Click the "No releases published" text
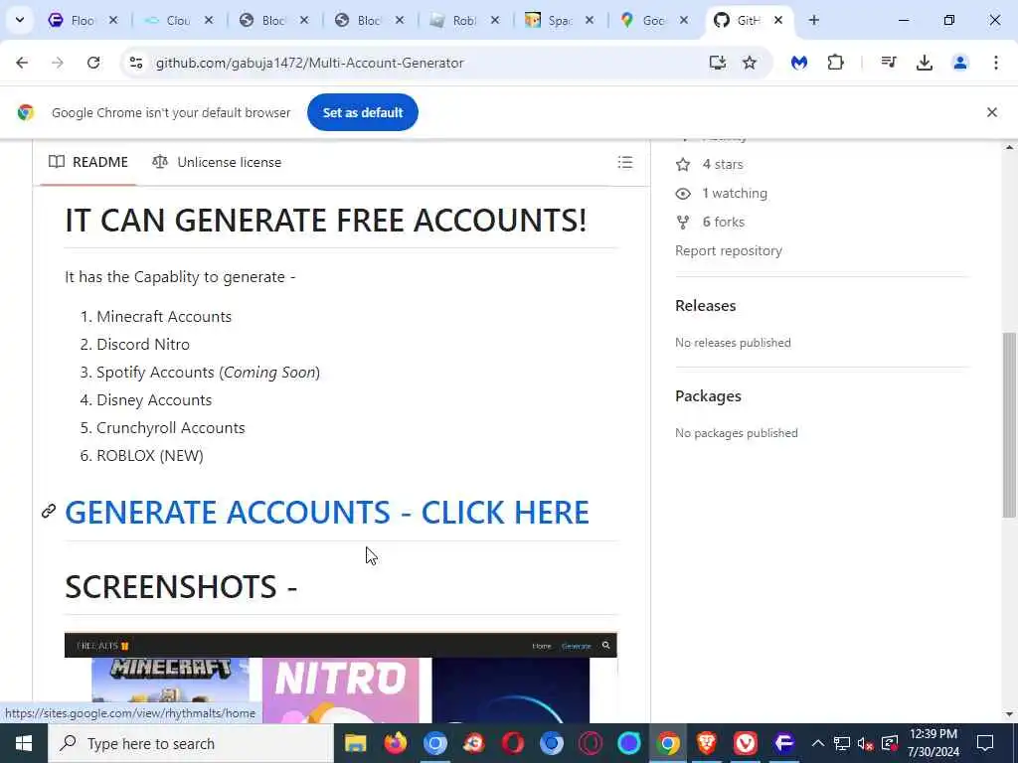 [x=733, y=343]
